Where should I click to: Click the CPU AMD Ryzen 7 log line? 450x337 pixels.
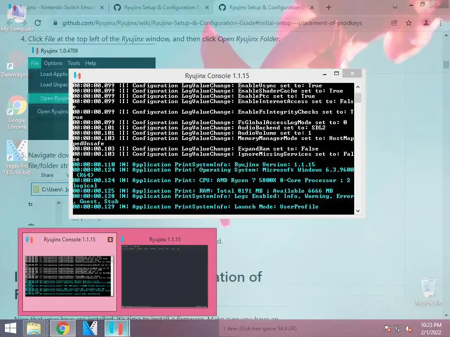[x=211, y=183]
